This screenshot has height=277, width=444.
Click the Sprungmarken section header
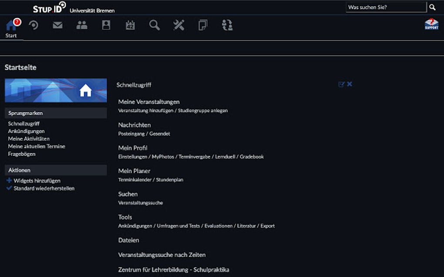pos(56,113)
